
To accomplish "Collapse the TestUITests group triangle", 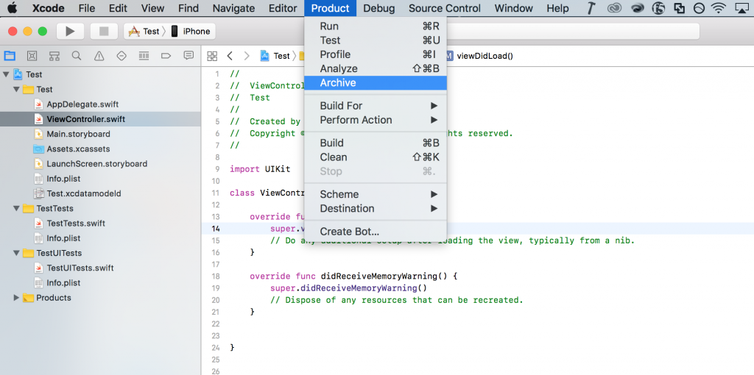I will pos(16,253).
